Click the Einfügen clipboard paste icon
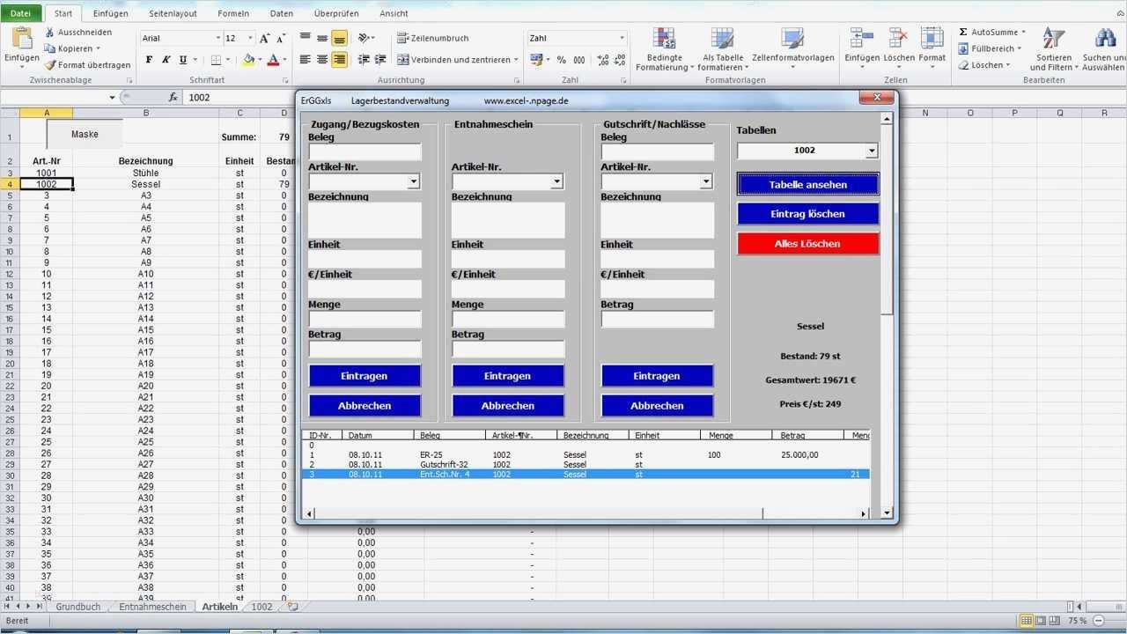Viewport: 1127px width, 634px height. pyautogui.click(x=21, y=38)
